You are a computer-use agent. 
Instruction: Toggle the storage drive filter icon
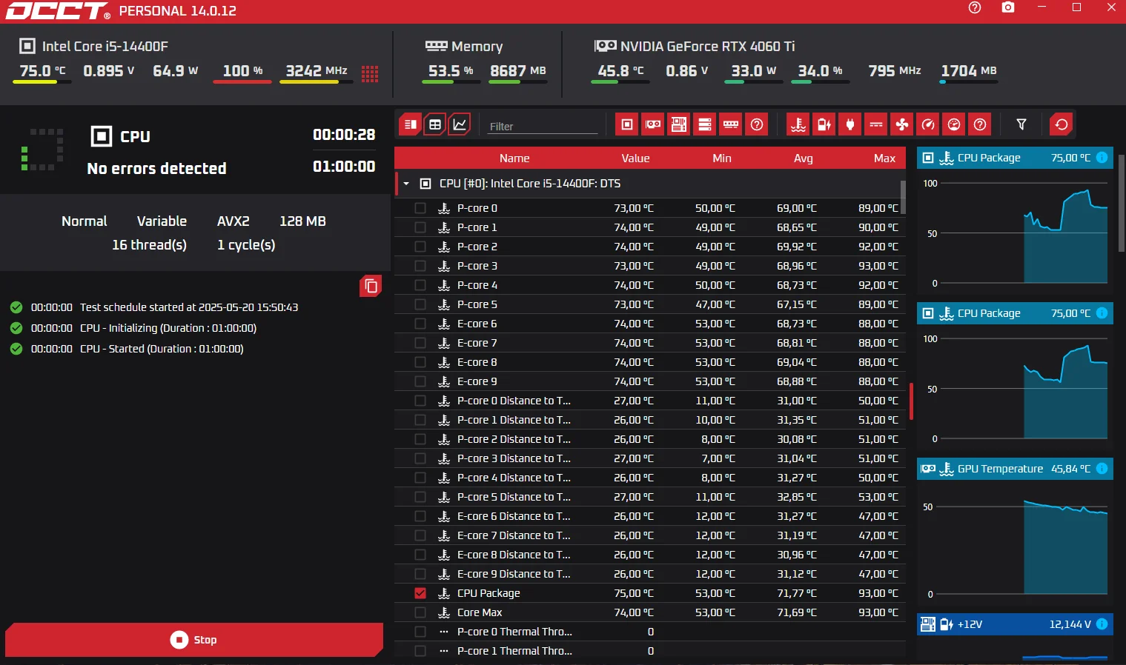click(705, 124)
